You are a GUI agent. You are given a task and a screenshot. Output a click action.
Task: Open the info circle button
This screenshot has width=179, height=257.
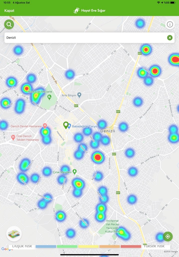[170, 24]
